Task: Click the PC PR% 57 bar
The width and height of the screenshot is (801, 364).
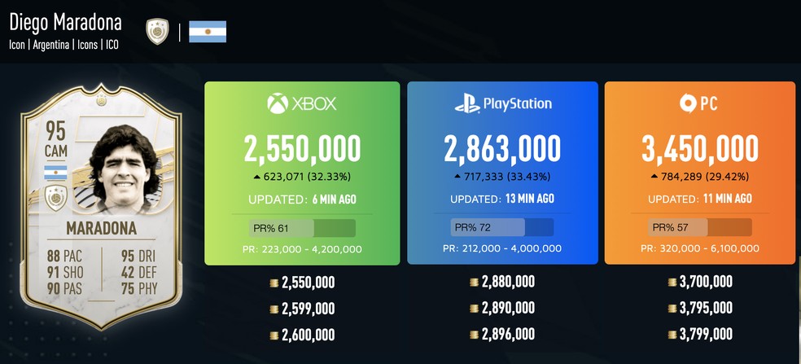Action: click(x=700, y=227)
